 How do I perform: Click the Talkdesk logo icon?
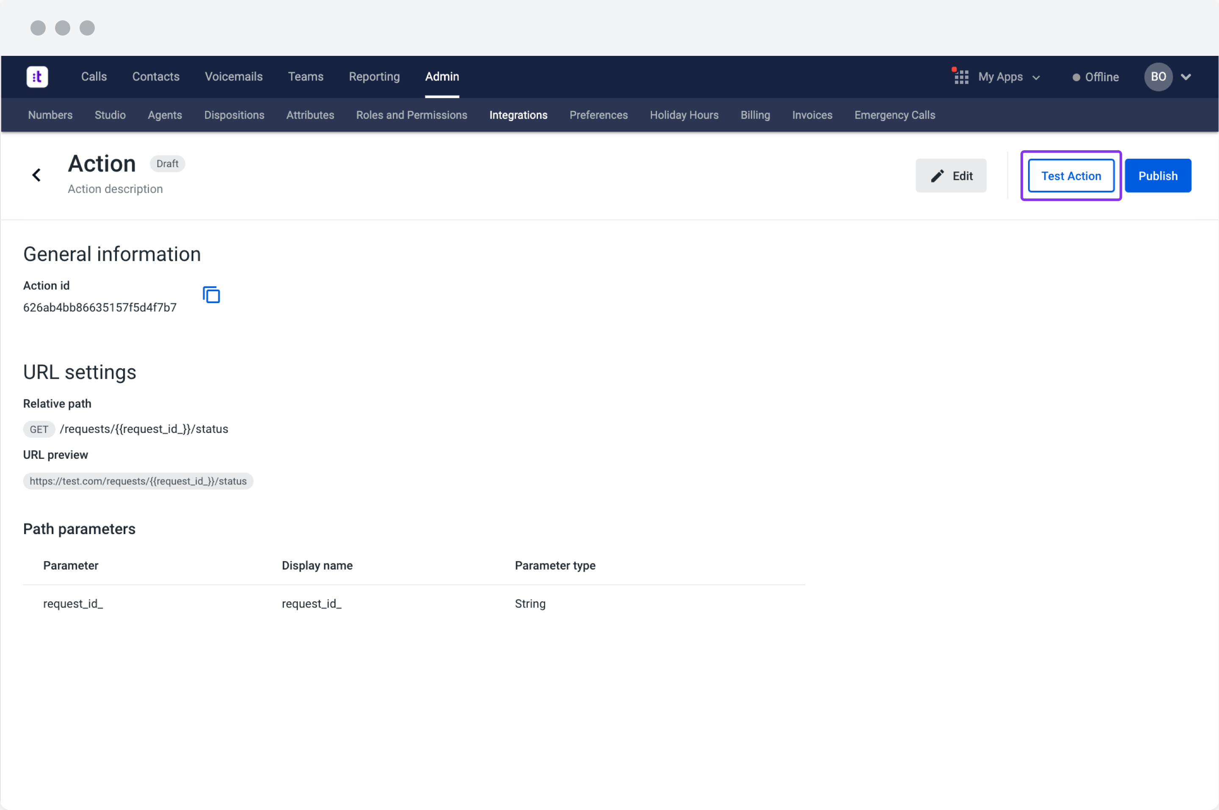pyautogui.click(x=37, y=77)
